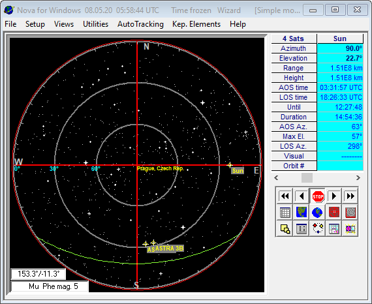Open the Utilities menu
Viewport: 372px width, 304px height.
pos(95,24)
